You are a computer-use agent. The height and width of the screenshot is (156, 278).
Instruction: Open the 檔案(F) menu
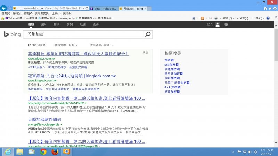6,13
